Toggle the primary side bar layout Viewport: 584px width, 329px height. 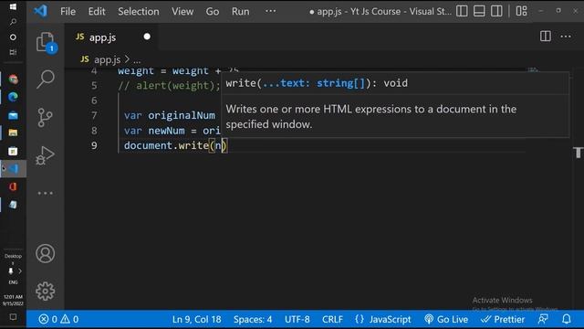[x=462, y=11]
